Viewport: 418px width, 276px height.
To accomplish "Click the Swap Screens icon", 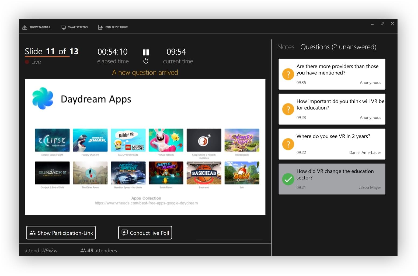I will [63, 27].
